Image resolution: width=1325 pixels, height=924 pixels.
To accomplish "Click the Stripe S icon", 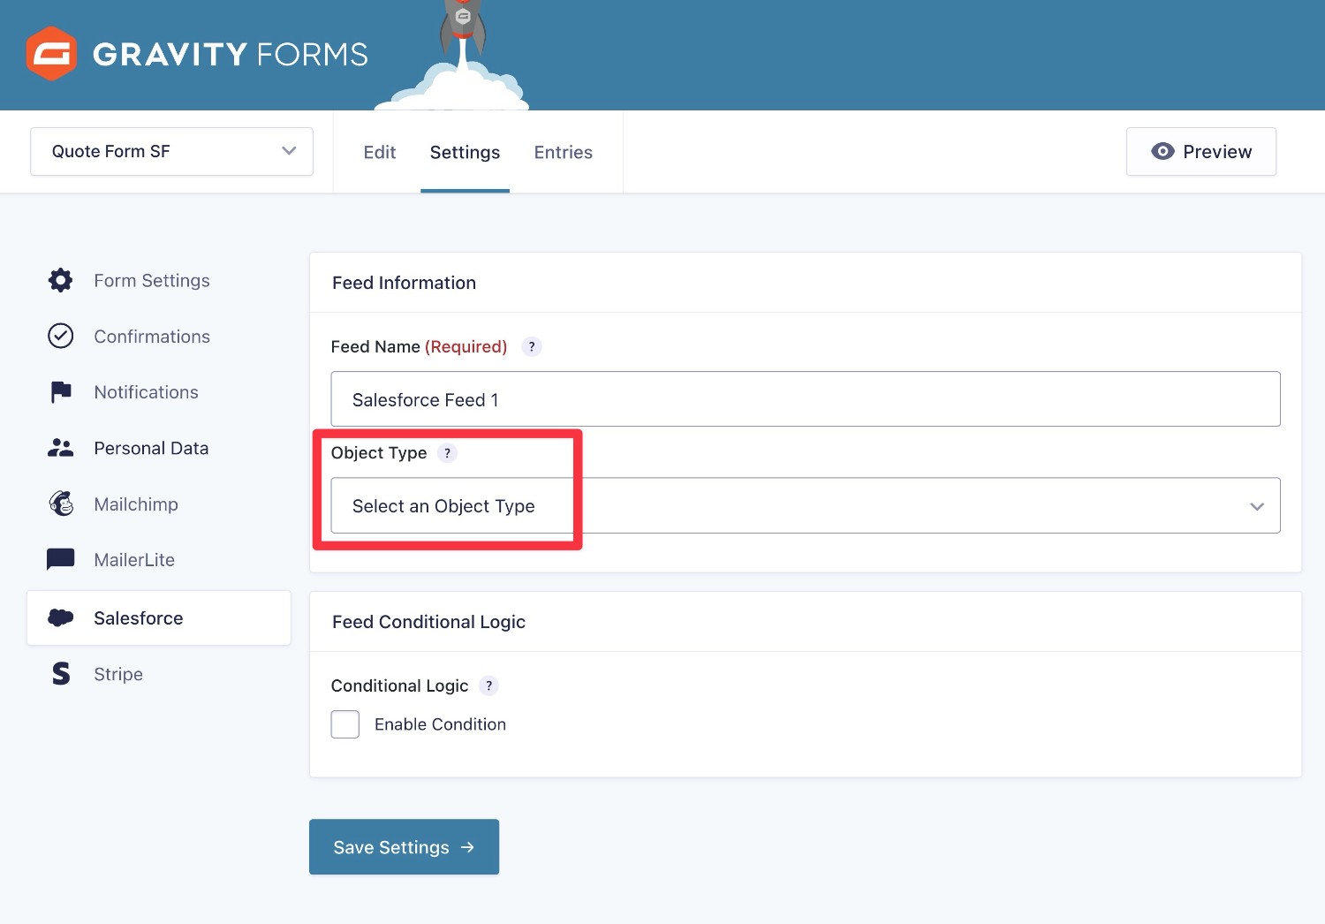I will click(60, 673).
